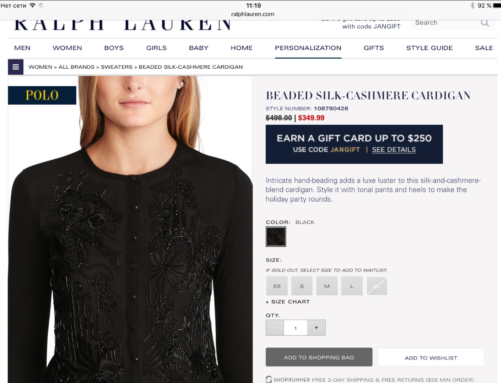Open the PERSONALIZATION tab
501x383 pixels.
click(x=308, y=48)
